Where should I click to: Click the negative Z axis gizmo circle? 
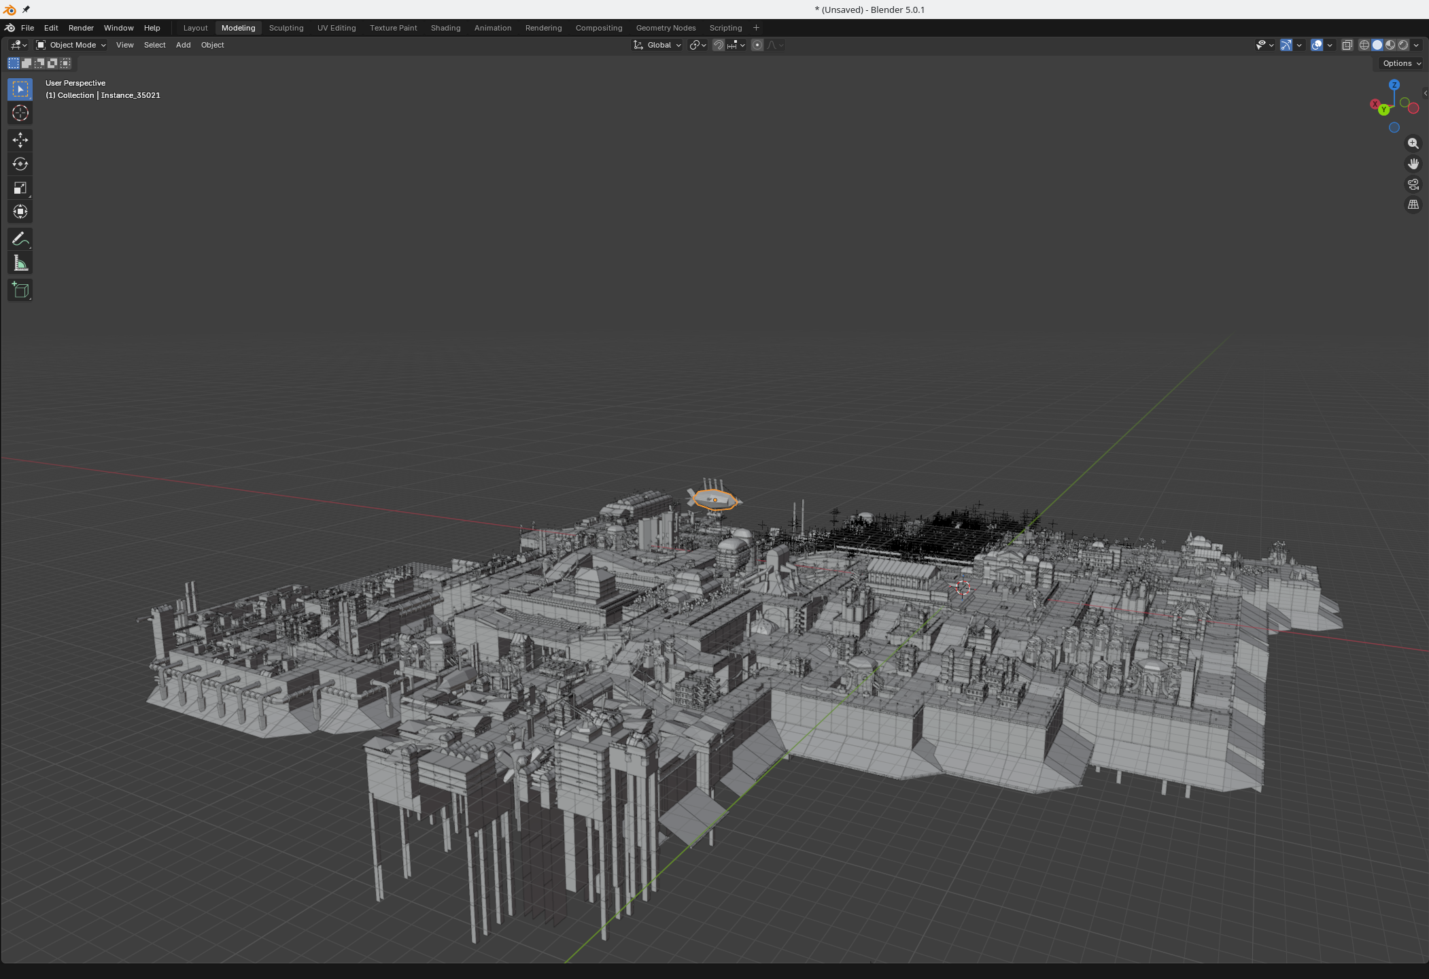pyautogui.click(x=1394, y=127)
